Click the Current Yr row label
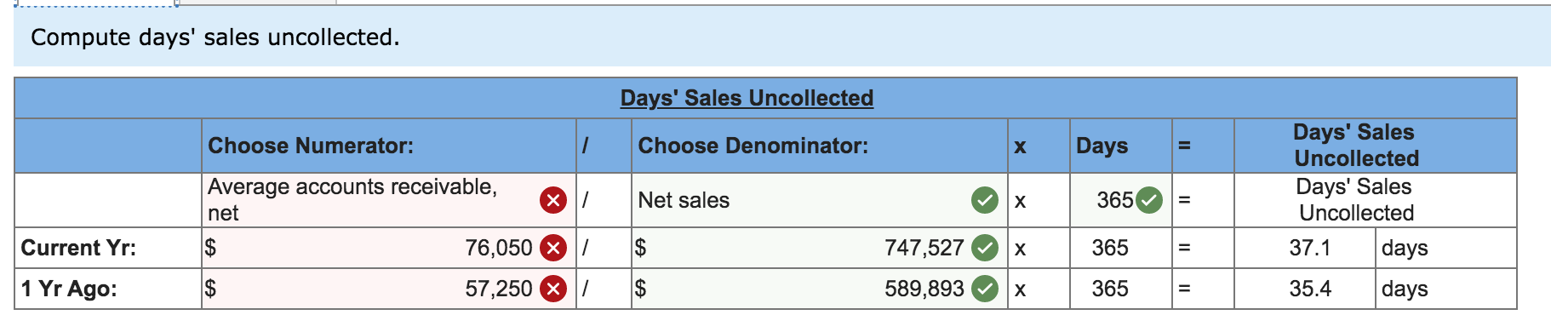The height and width of the screenshot is (315, 1551). point(78,248)
